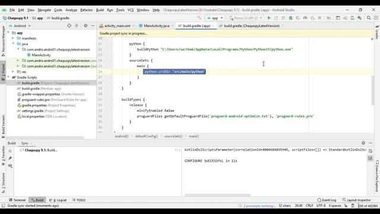Screen dimensions: 380x214
Task: Click the green Debug app bug icon
Action: click(x=290, y=18)
